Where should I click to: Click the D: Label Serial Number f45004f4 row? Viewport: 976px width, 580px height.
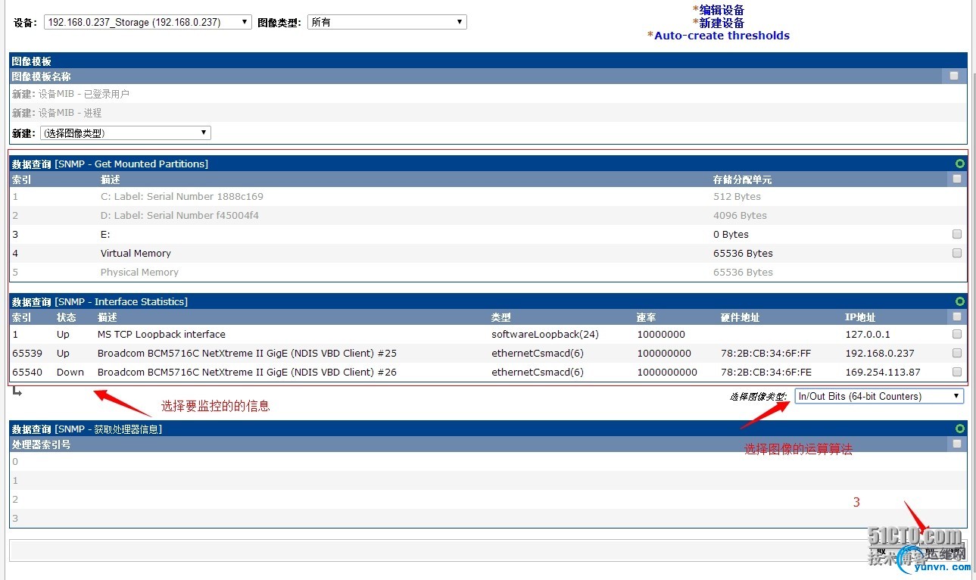point(488,215)
